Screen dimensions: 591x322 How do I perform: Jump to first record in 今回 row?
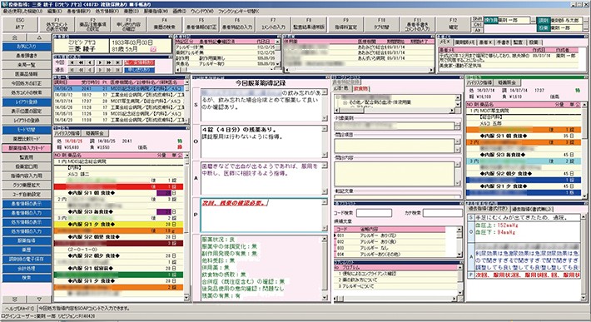tap(72, 62)
